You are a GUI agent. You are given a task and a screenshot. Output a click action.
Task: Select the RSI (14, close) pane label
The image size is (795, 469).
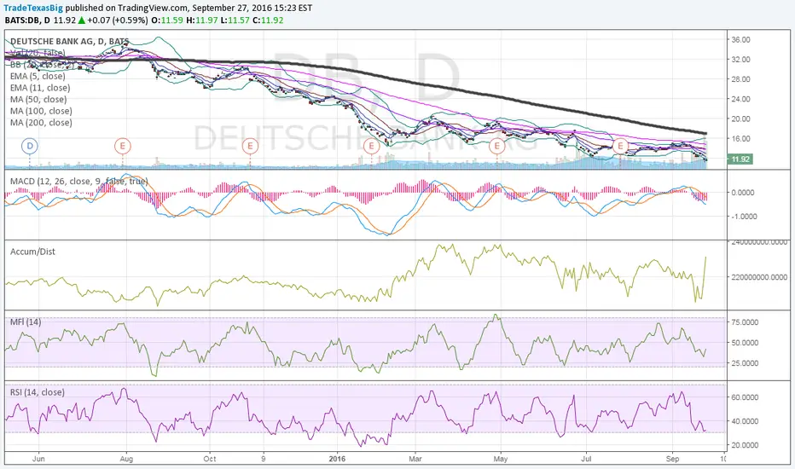[x=38, y=392]
